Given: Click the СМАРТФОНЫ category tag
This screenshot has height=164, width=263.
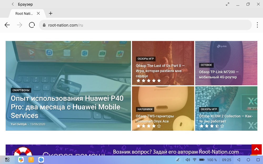Looking at the screenshot, I should (21, 90).
